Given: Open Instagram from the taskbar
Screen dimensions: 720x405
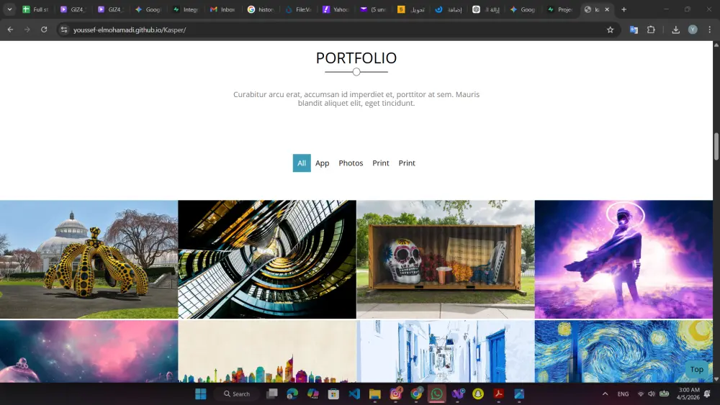Looking at the screenshot, I should [395, 394].
